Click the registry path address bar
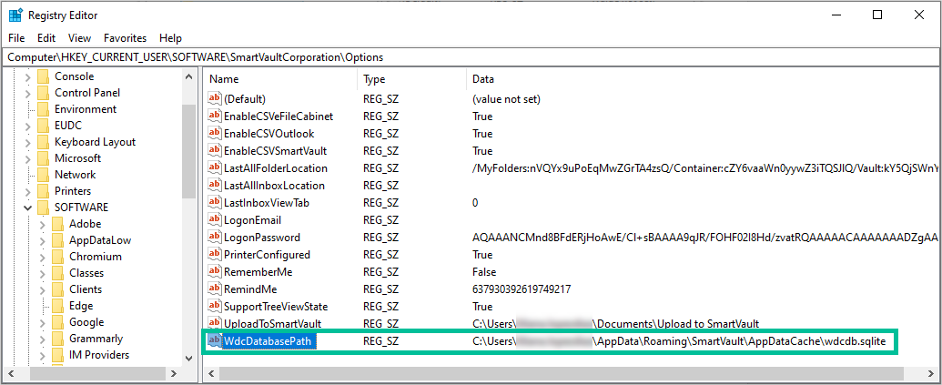The width and height of the screenshot is (942, 385). tap(471, 57)
